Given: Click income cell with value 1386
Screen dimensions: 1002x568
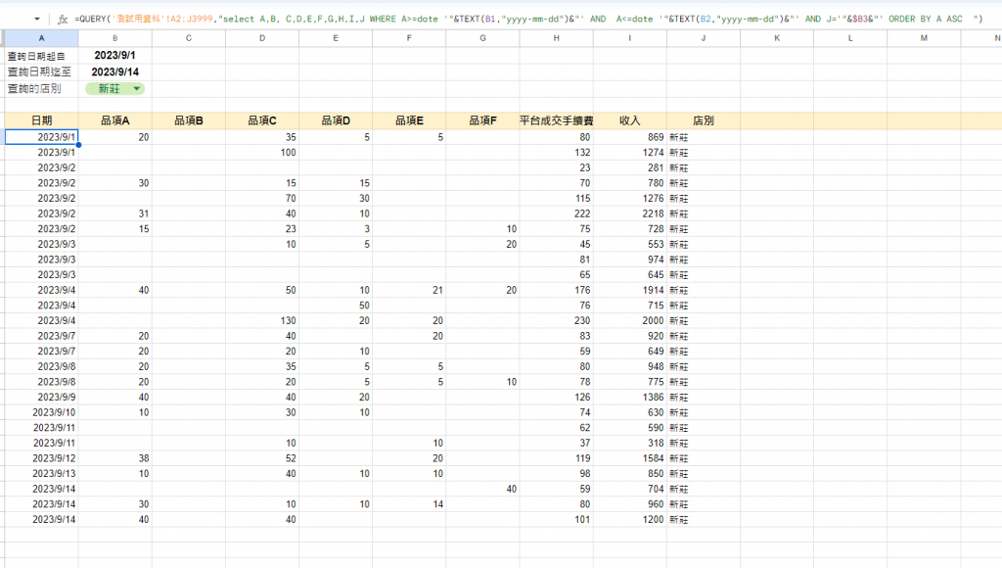Looking at the screenshot, I should 629,398.
